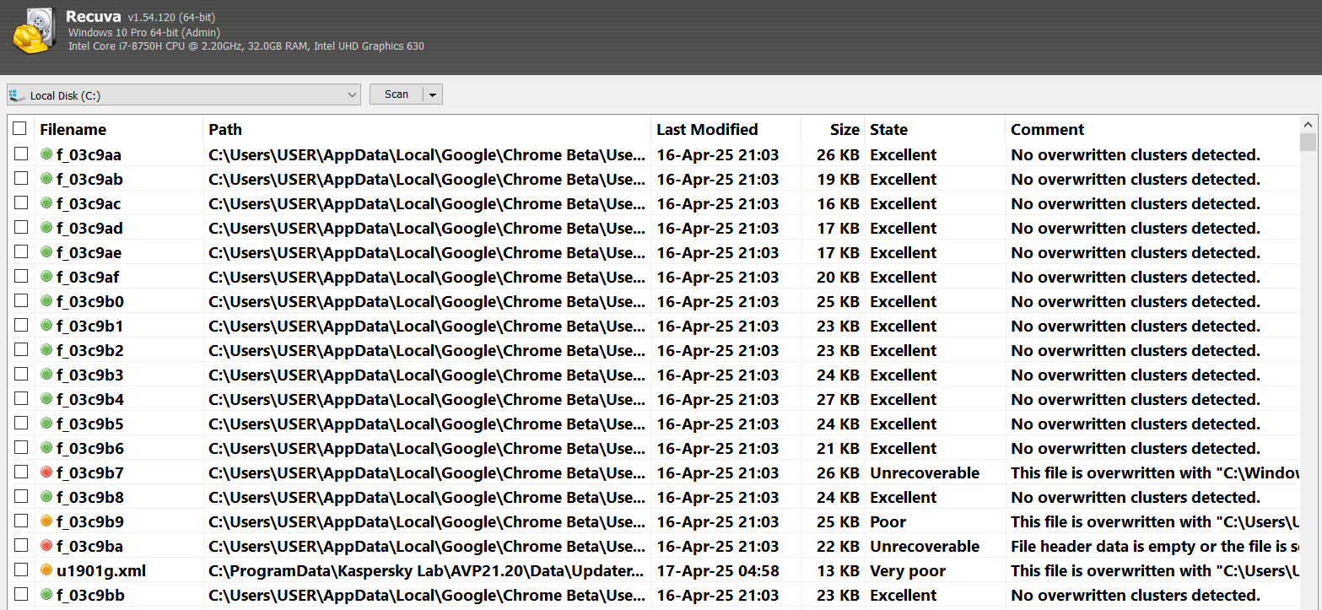Click the State column header
1322x610 pixels.
888,129
